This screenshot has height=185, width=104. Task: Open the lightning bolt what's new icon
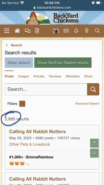coord(87,31)
